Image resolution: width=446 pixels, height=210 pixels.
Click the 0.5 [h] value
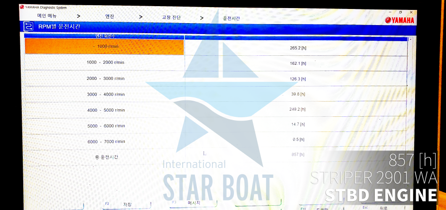(x=298, y=140)
